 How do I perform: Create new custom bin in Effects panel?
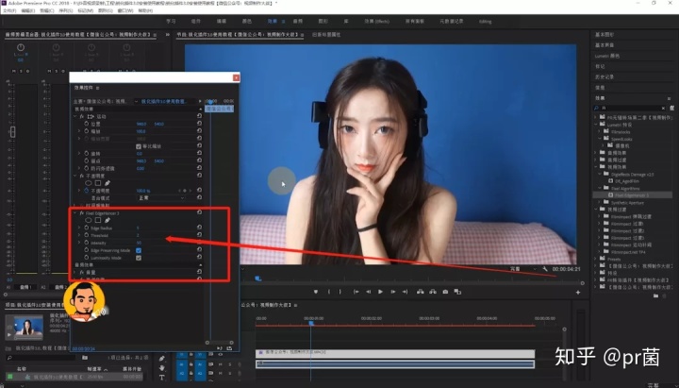coord(655,295)
